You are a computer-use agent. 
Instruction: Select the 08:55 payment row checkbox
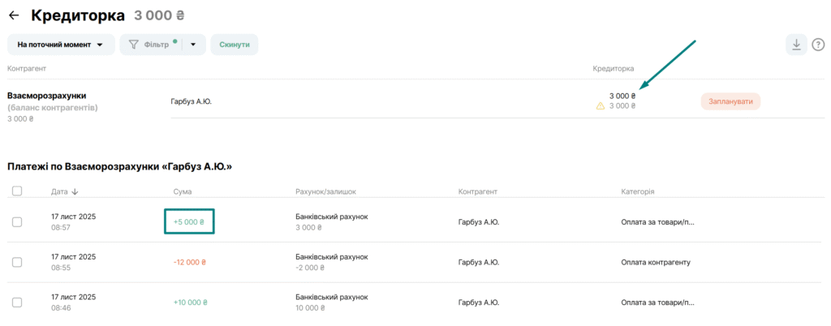coord(17,262)
